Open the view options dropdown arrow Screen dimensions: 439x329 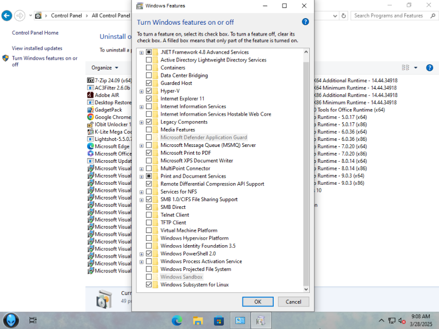[415, 67]
